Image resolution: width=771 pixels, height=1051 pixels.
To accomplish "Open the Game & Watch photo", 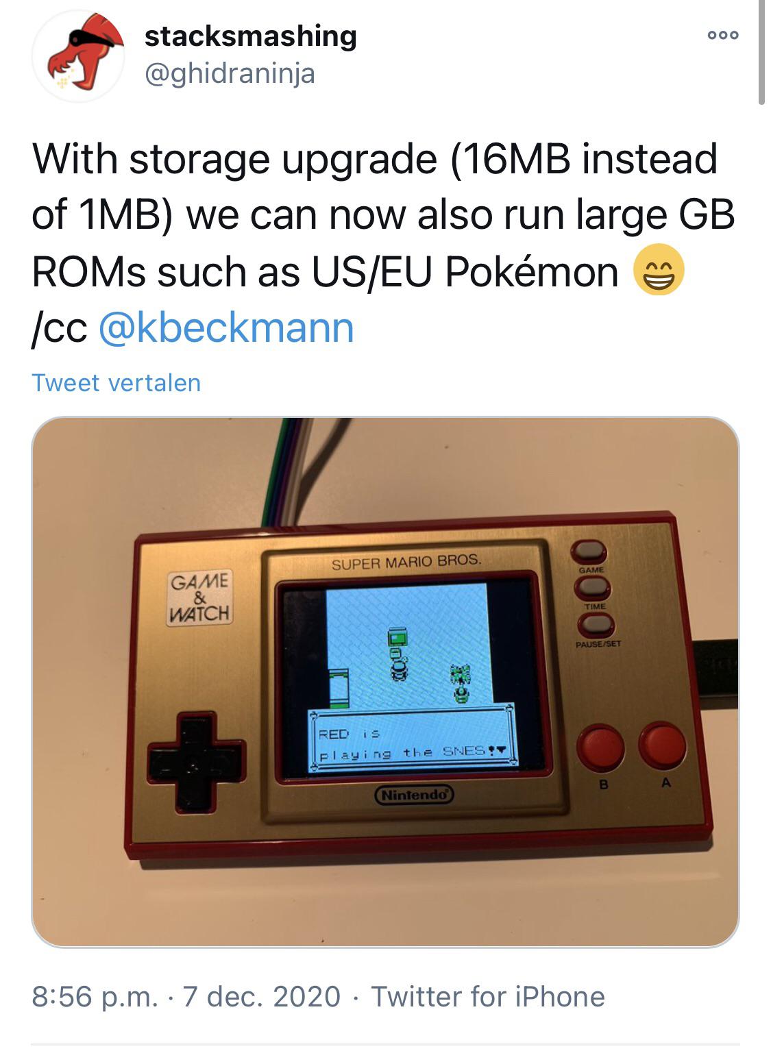I will point(385,682).
